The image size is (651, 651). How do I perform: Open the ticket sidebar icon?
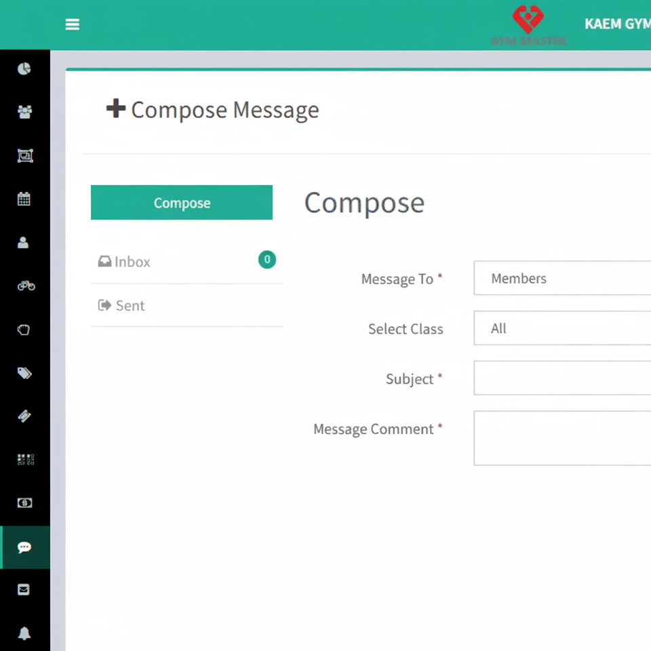24,416
